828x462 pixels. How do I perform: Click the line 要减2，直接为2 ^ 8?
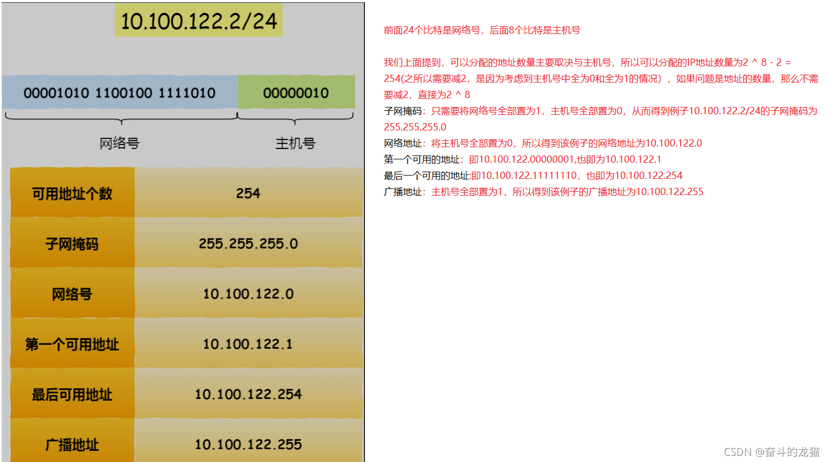[x=427, y=95]
